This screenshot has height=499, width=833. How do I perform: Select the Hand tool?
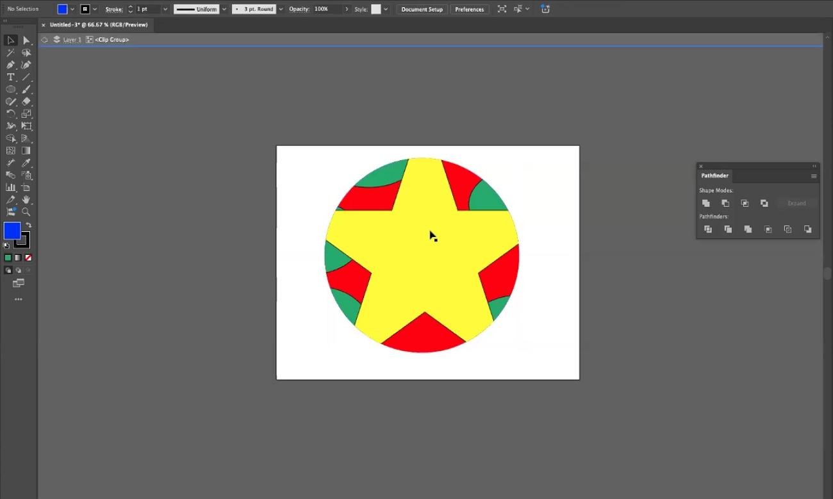(26, 199)
